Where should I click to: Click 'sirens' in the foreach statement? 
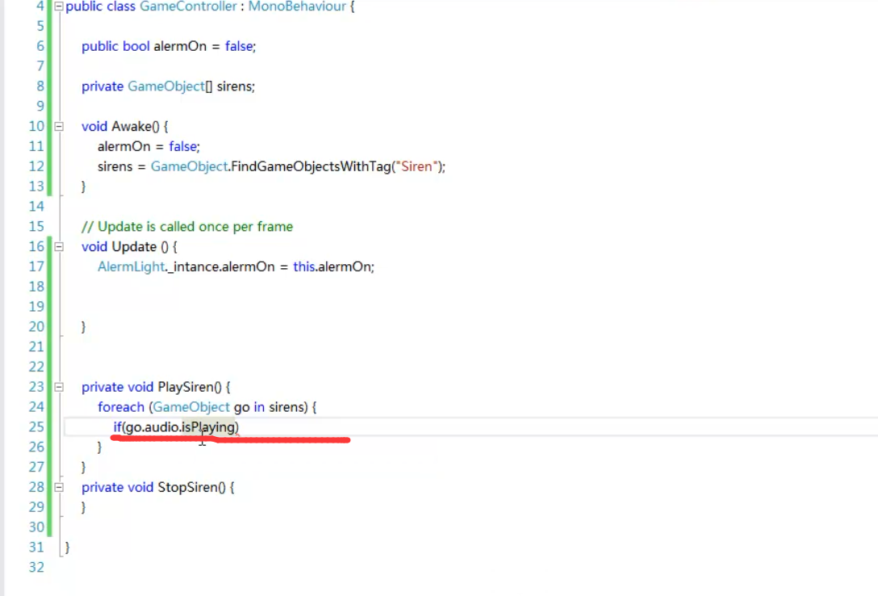click(x=286, y=407)
